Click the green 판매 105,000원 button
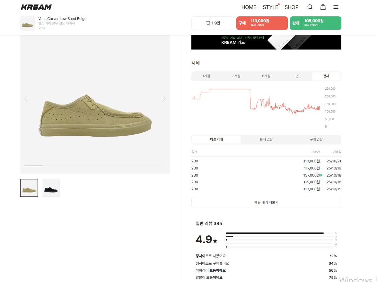The width and height of the screenshot is (377, 282). [315, 23]
